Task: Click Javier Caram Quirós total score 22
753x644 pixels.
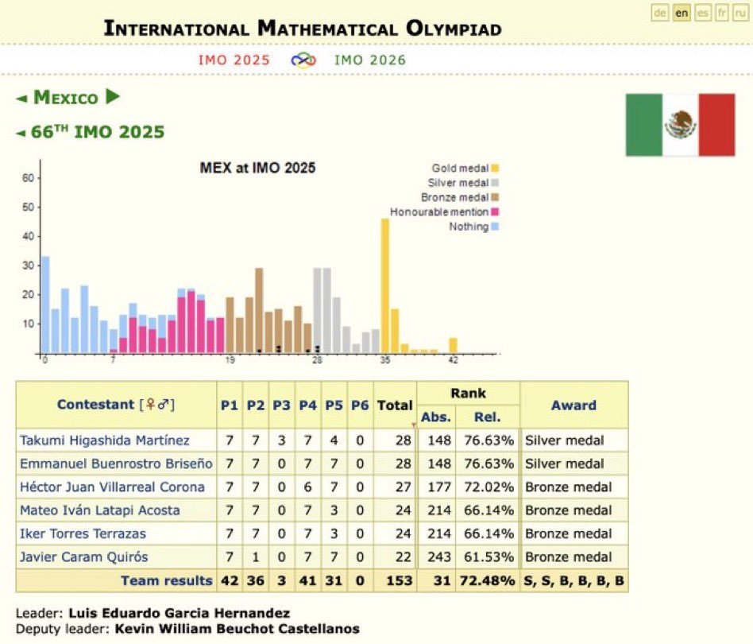Action: [x=404, y=557]
